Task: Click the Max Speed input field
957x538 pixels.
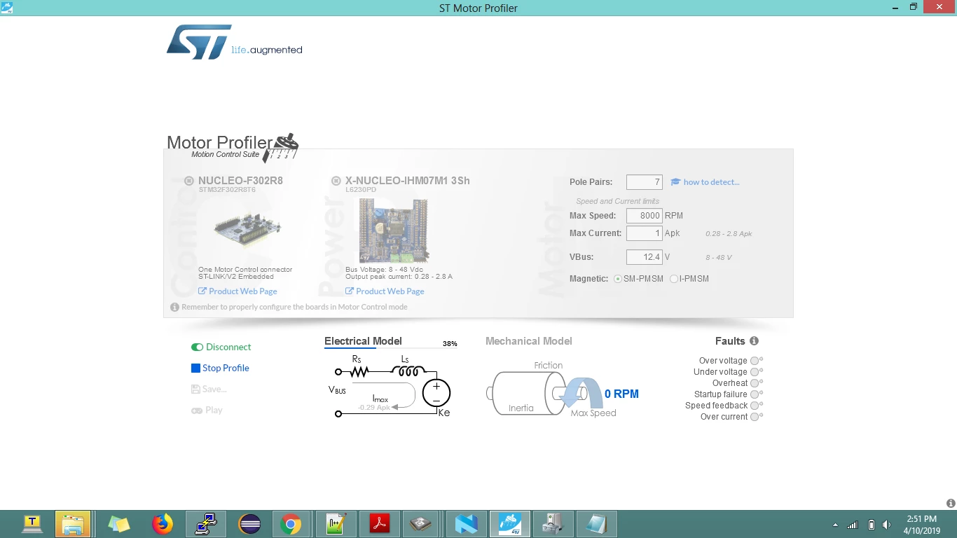Action: click(644, 216)
